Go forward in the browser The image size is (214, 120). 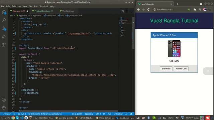[x=143, y=10]
